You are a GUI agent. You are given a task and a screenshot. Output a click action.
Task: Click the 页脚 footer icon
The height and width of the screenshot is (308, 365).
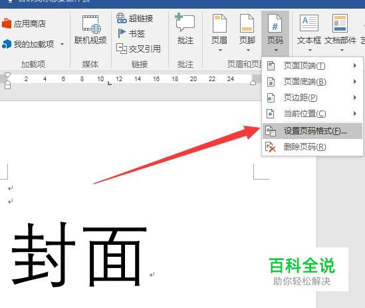tap(247, 23)
